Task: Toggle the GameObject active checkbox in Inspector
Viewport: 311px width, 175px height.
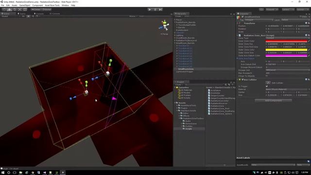Action: 242,17
